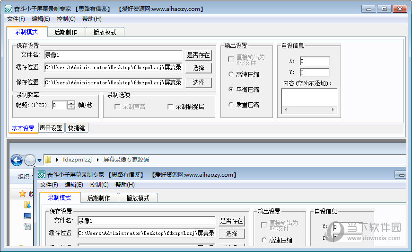The width and height of the screenshot is (412, 252).
Task: Select 高速压缩 radio in lower window
Action: coord(264,240)
